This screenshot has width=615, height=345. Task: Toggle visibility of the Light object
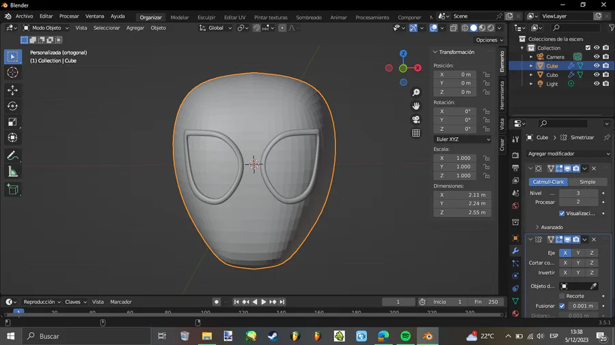(x=597, y=84)
